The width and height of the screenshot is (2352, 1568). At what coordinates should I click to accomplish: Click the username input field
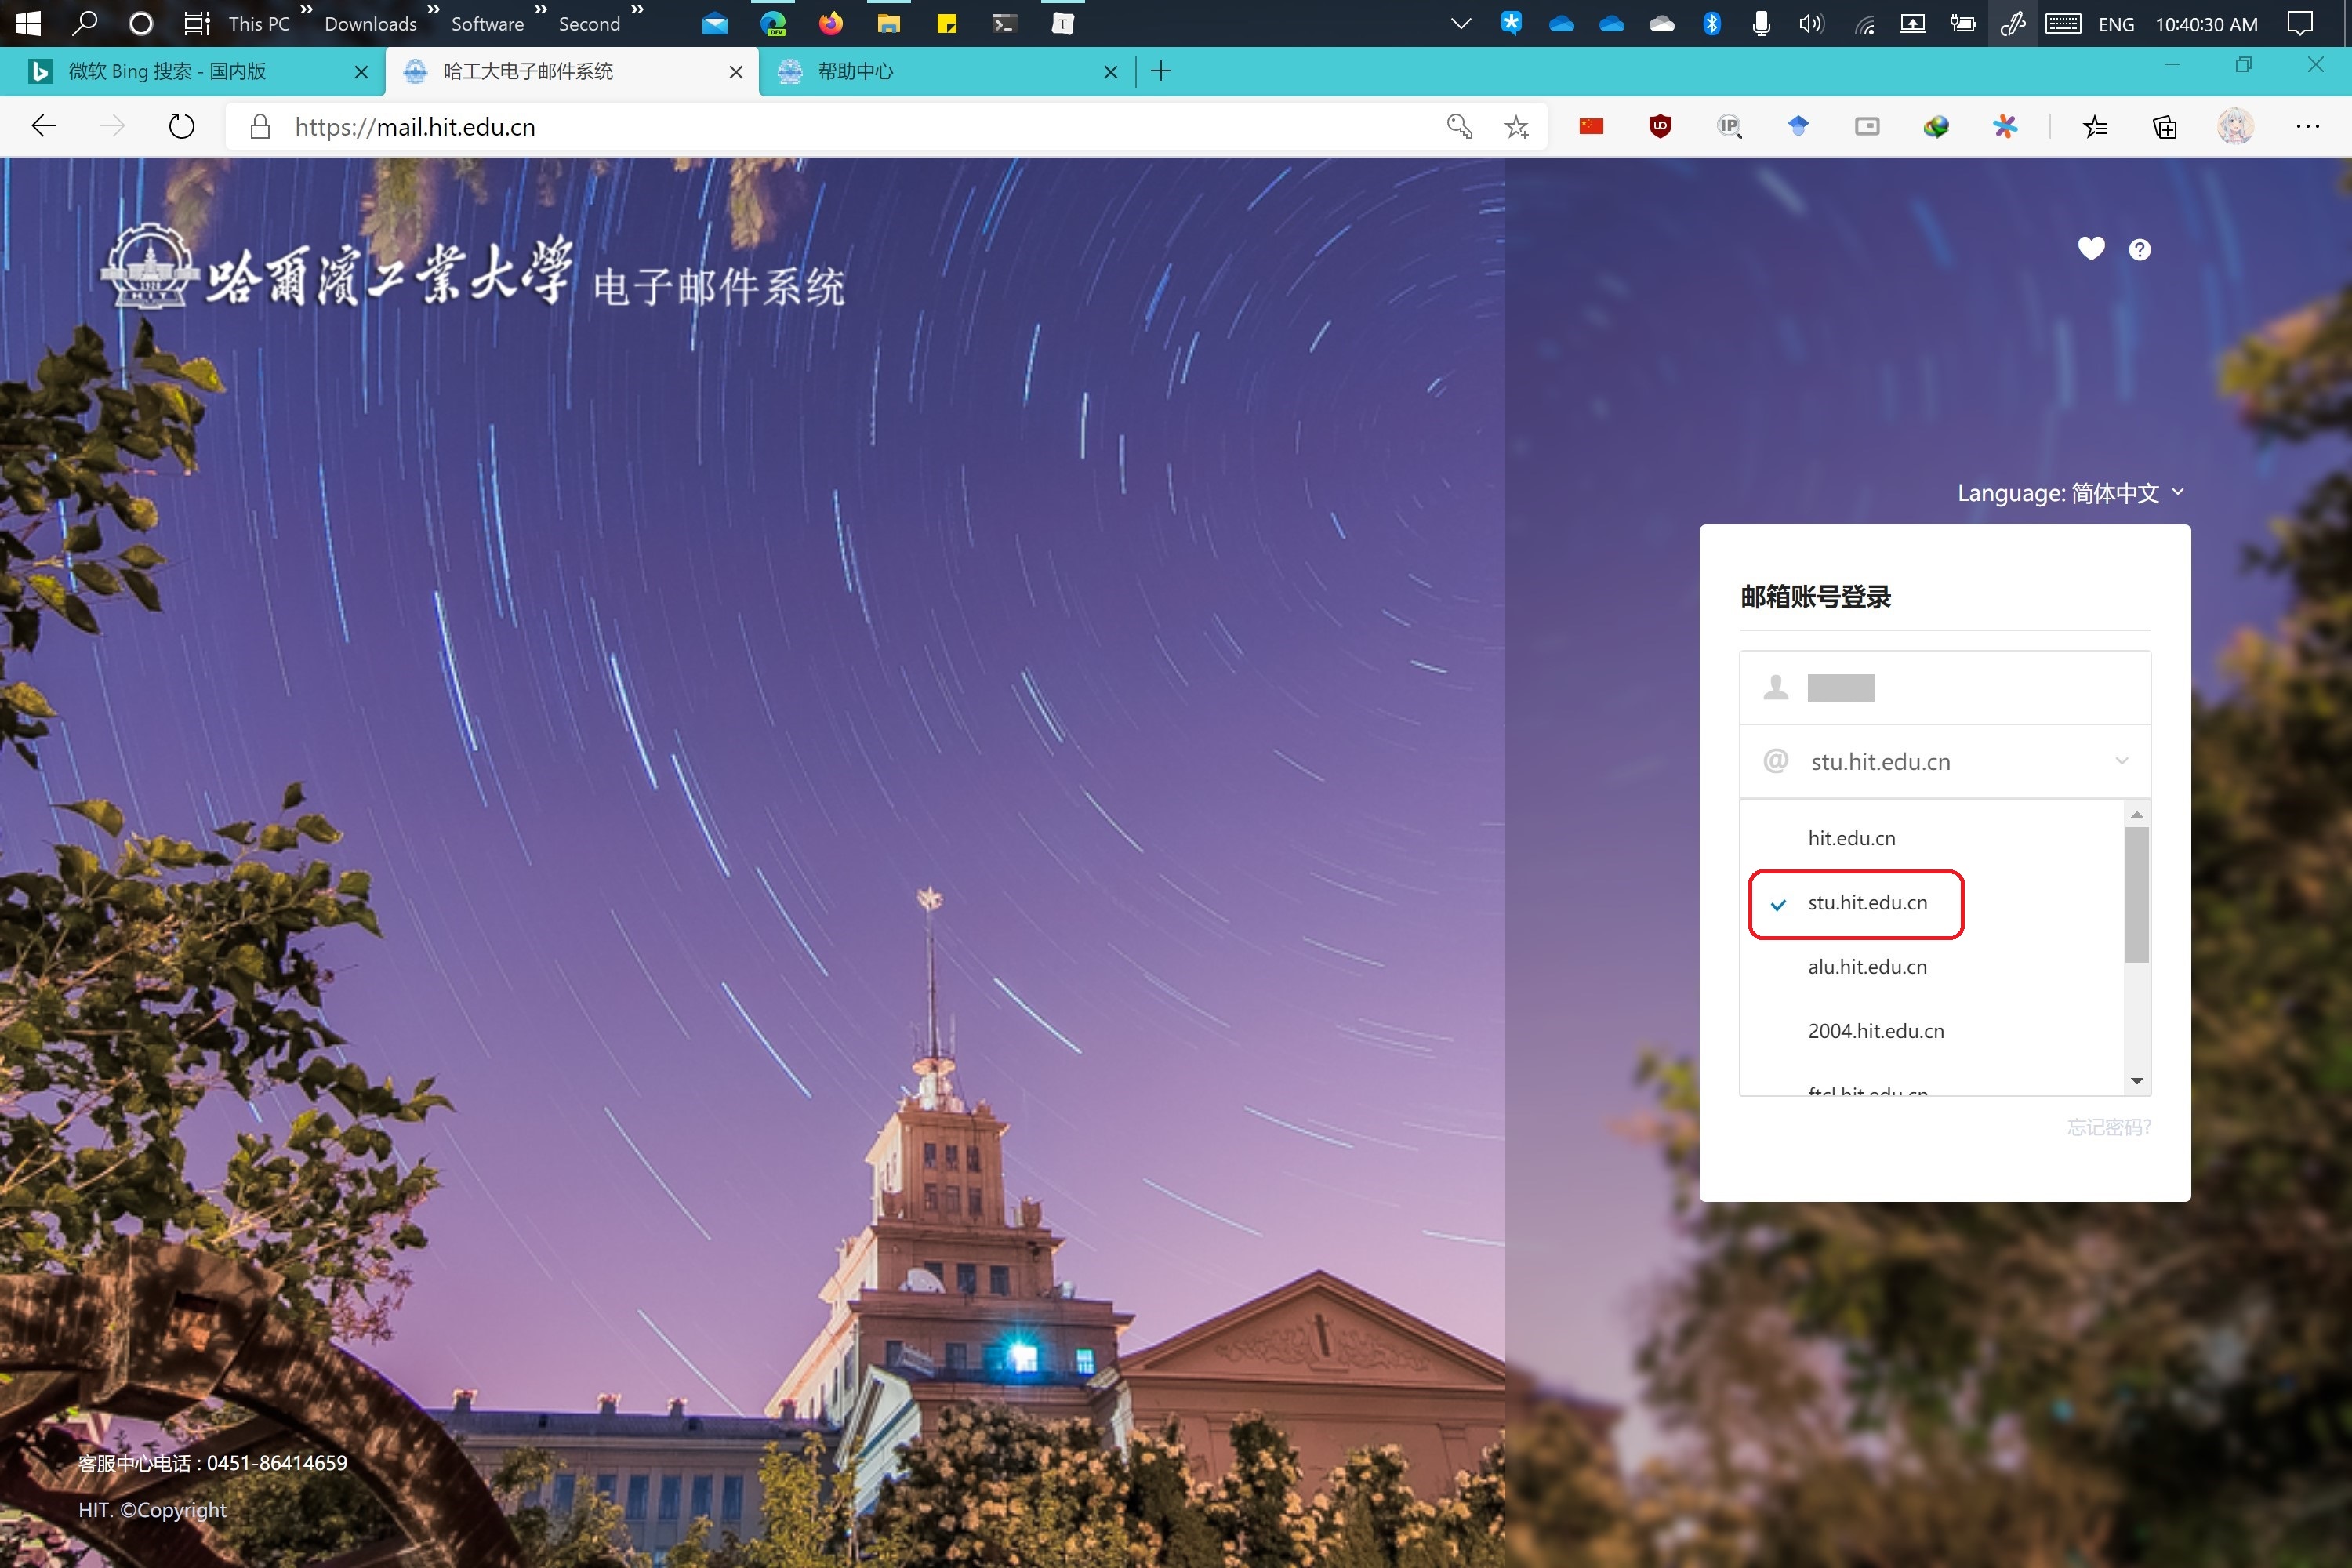[x=1945, y=688]
